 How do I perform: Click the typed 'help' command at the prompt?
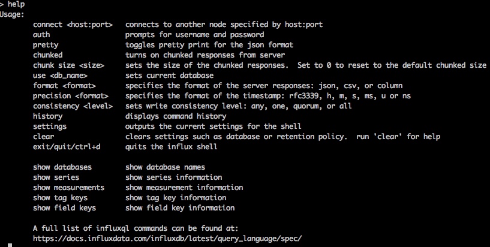tap(16, 4)
